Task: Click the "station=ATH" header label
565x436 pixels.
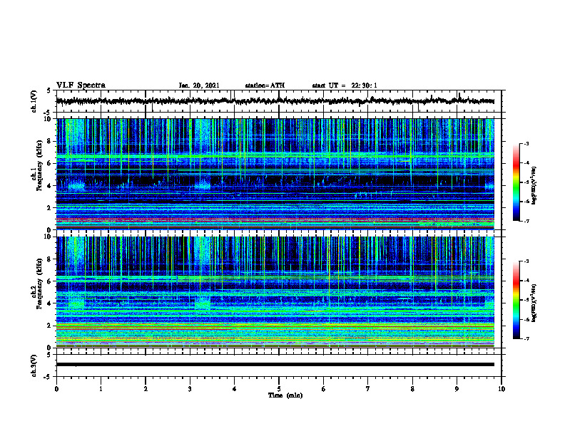Action: pyautogui.click(x=265, y=85)
